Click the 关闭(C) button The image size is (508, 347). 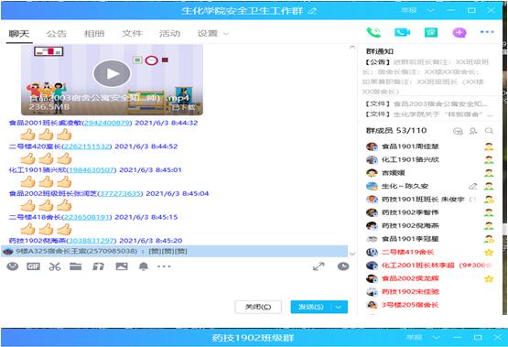point(258,307)
